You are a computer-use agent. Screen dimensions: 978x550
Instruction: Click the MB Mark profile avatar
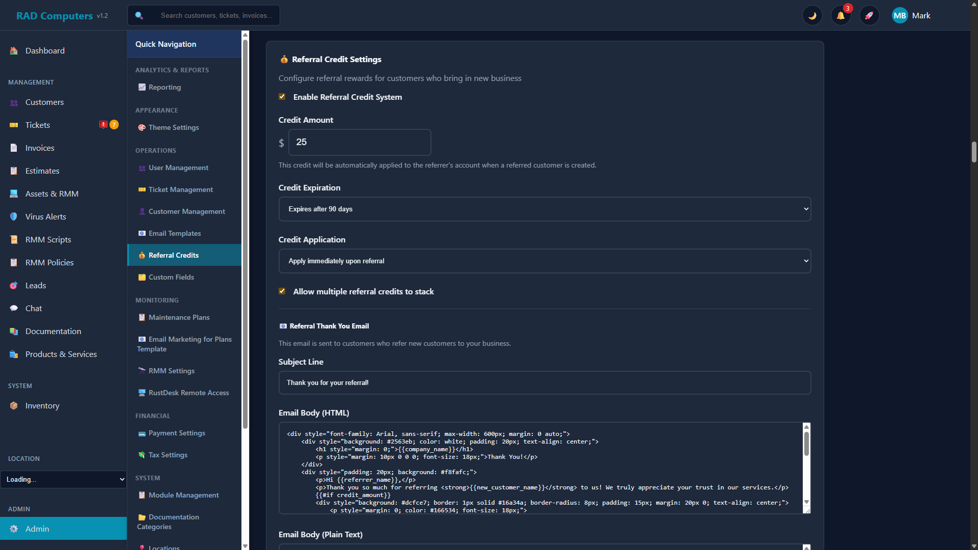click(x=900, y=15)
